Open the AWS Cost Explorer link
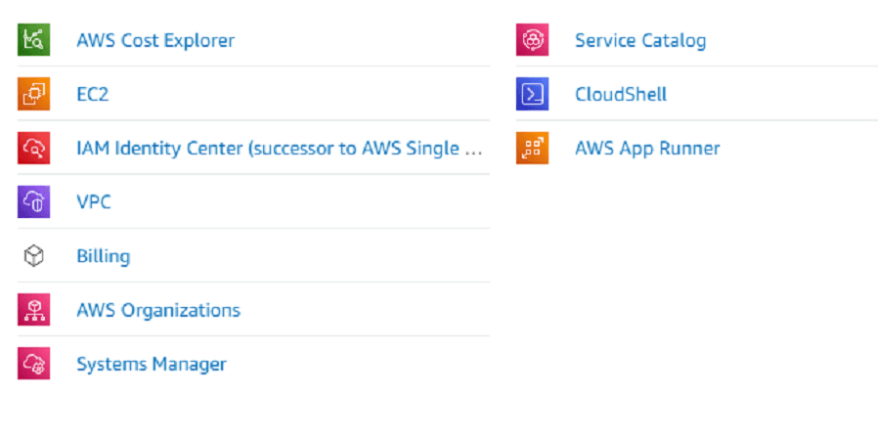The height and width of the screenshot is (438, 878). [155, 40]
